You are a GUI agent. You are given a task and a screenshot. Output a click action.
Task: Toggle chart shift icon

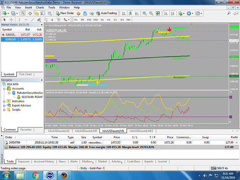click(x=172, y=13)
